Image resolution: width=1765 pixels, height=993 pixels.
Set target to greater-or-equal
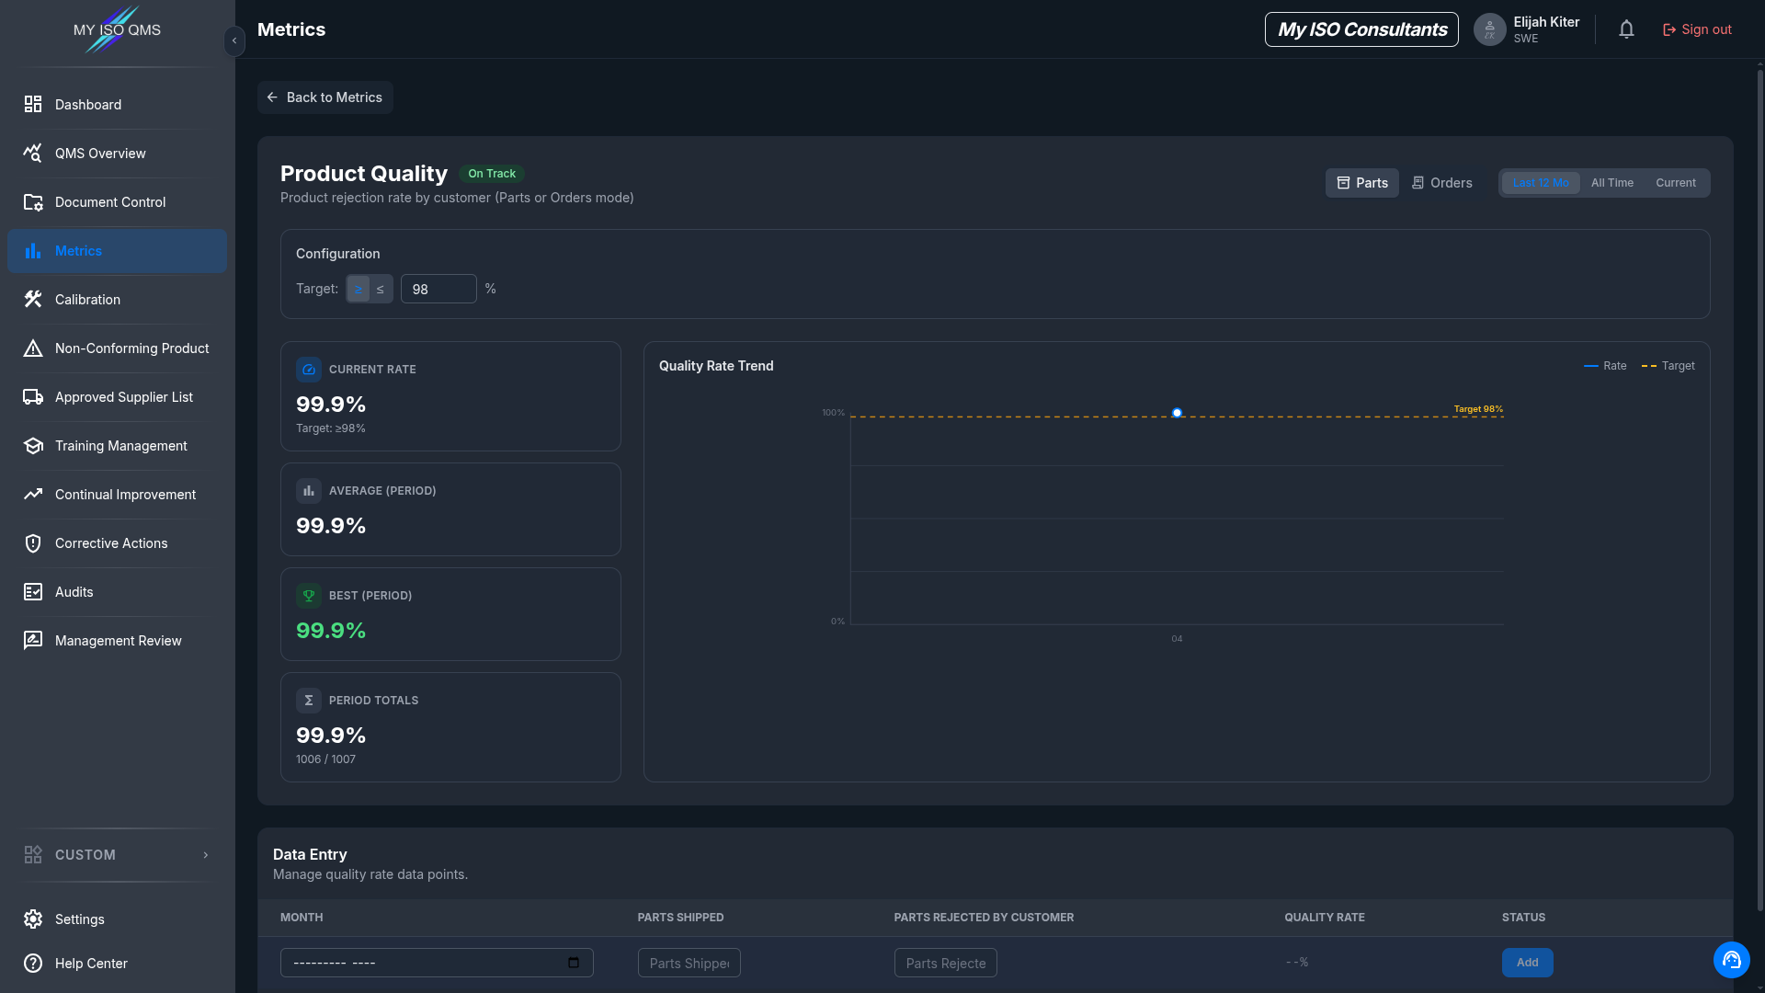tap(359, 289)
